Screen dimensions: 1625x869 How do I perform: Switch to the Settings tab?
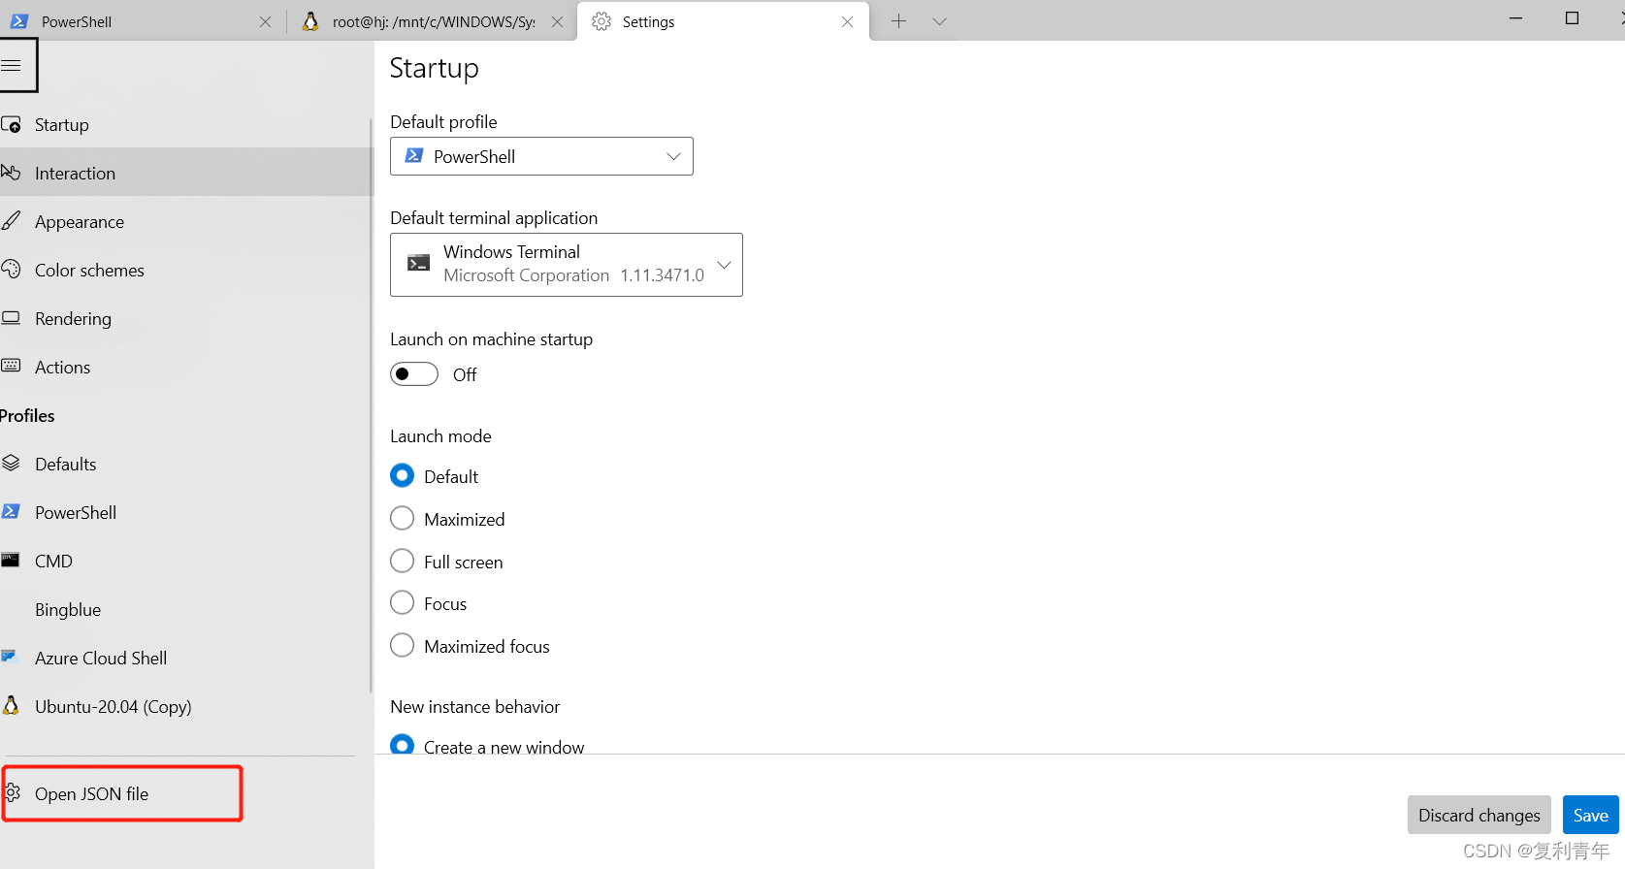pos(723,21)
